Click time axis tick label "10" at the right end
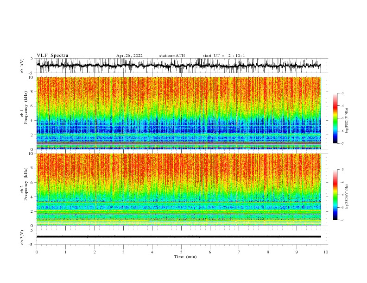Image resolution: width=367 pixels, height=283 pixels. point(326,252)
